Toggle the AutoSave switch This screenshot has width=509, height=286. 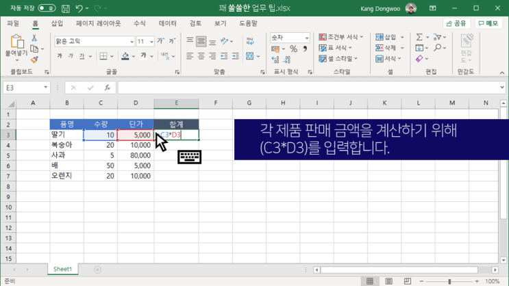pos(47,8)
